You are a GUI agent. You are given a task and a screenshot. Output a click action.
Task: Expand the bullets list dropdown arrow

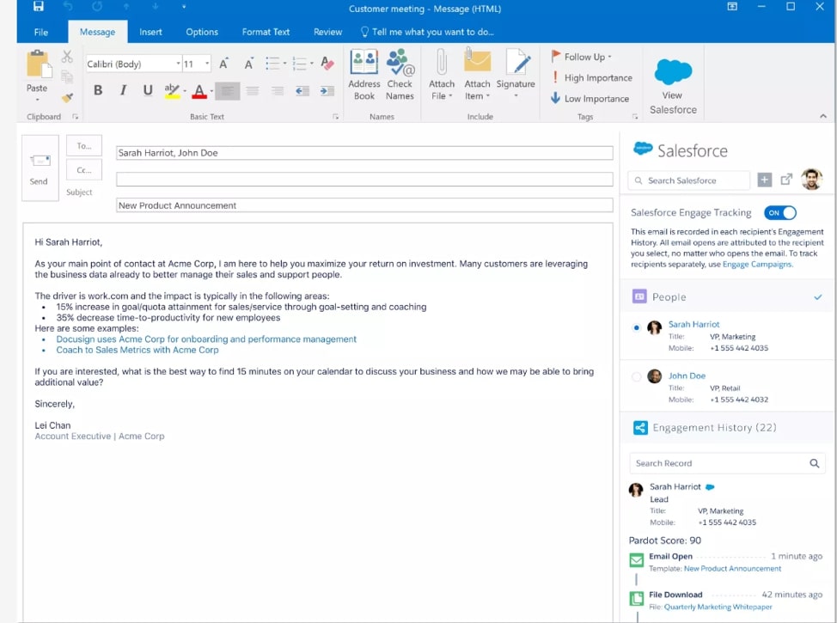point(285,64)
